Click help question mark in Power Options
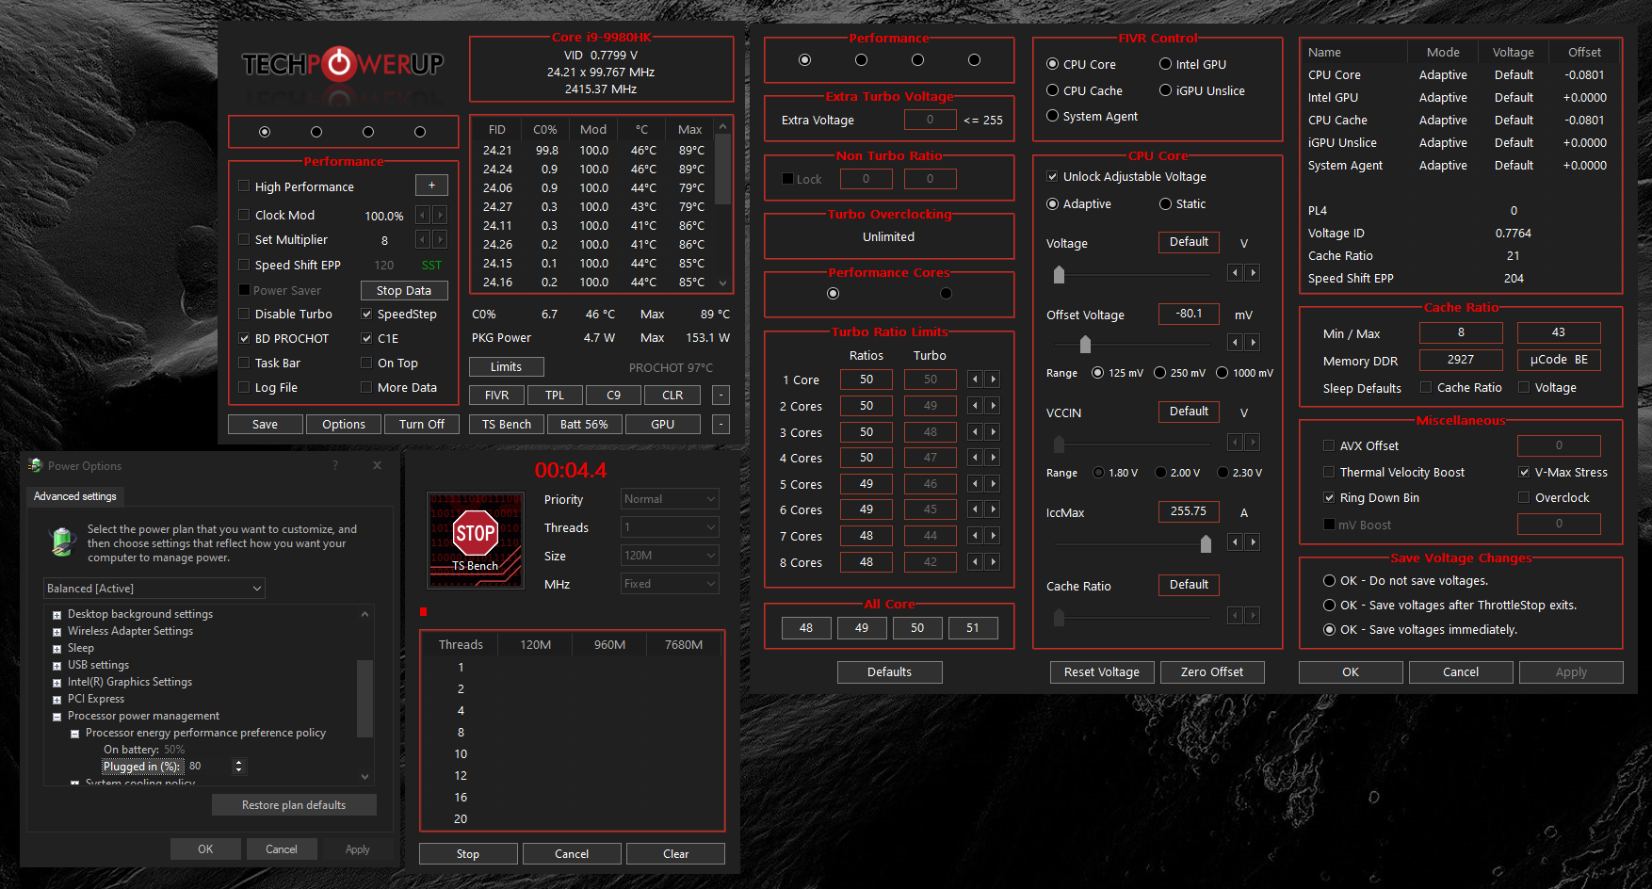1652x889 pixels. point(335,465)
